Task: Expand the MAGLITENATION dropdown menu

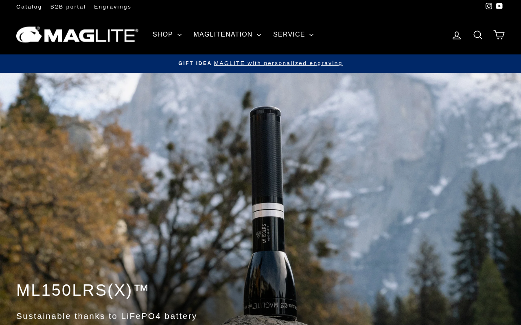Action: tap(228, 35)
